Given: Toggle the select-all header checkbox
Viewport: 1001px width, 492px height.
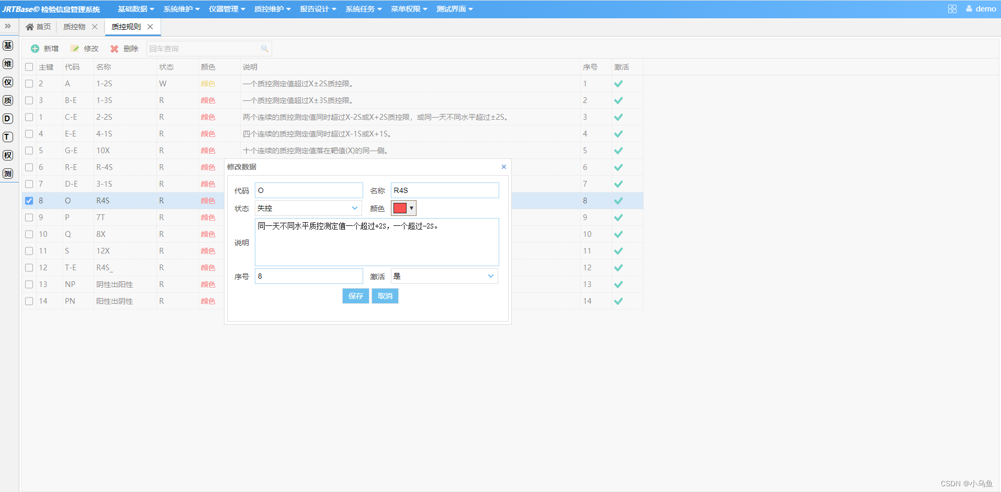Looking at the screenshot, I should tap(29, 67).
